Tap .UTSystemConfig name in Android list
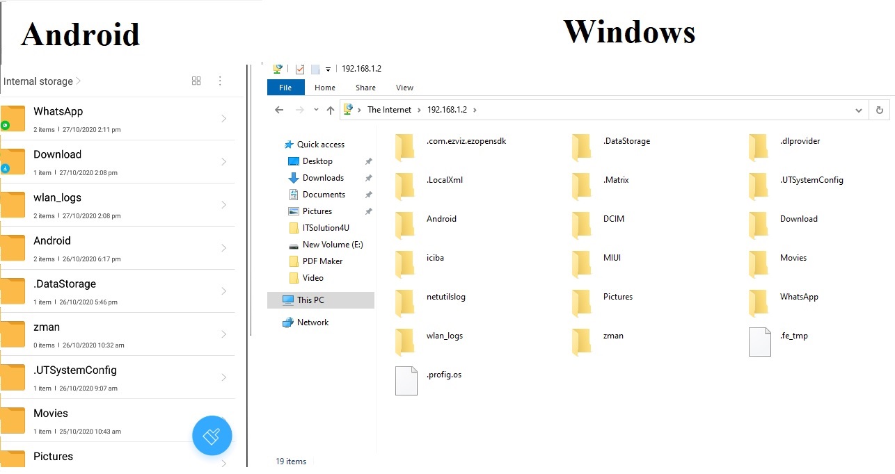This screenshot has height=474, width=895. click(75, 370)
